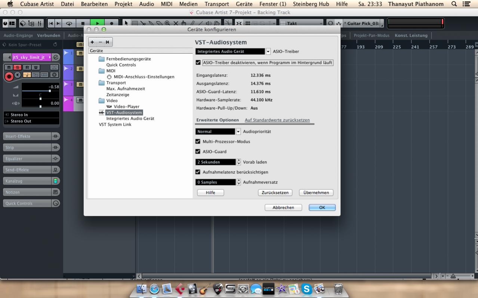Viewport: 478px width, 298px height.
Task: Click OK in Geräte konfigurieren dialog
Action: pyautogui.click(x=322, y=207)
